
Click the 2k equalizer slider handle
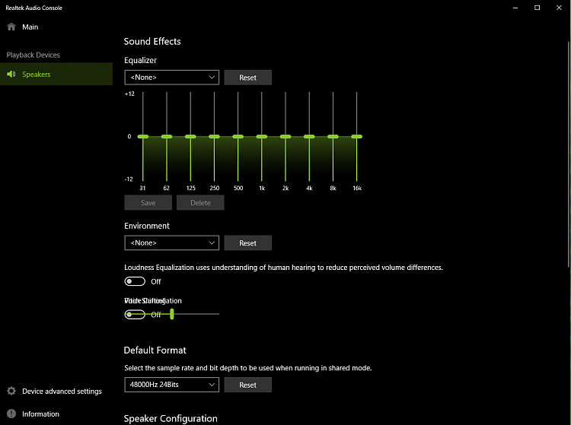pos(285,137)
